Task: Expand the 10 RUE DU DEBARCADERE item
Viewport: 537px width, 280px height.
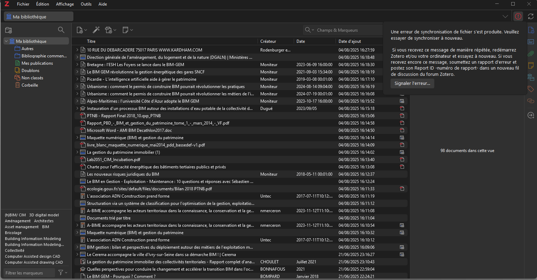Action: tap(77, 50)
